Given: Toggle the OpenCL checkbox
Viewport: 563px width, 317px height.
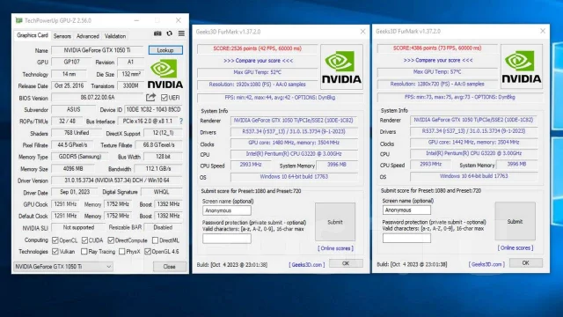Looking at the screenshot, I should tap(55, 240).
